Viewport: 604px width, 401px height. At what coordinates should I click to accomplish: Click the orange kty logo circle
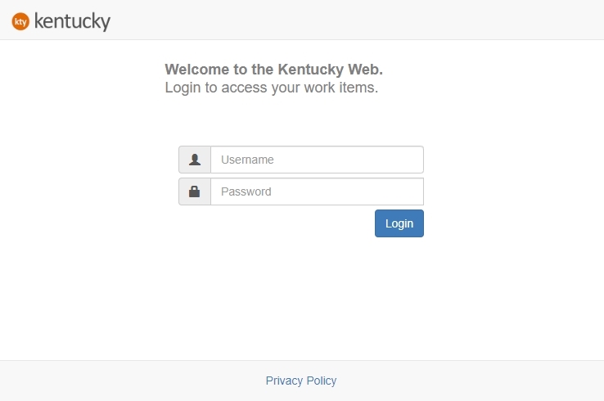(x=20, y=22)
